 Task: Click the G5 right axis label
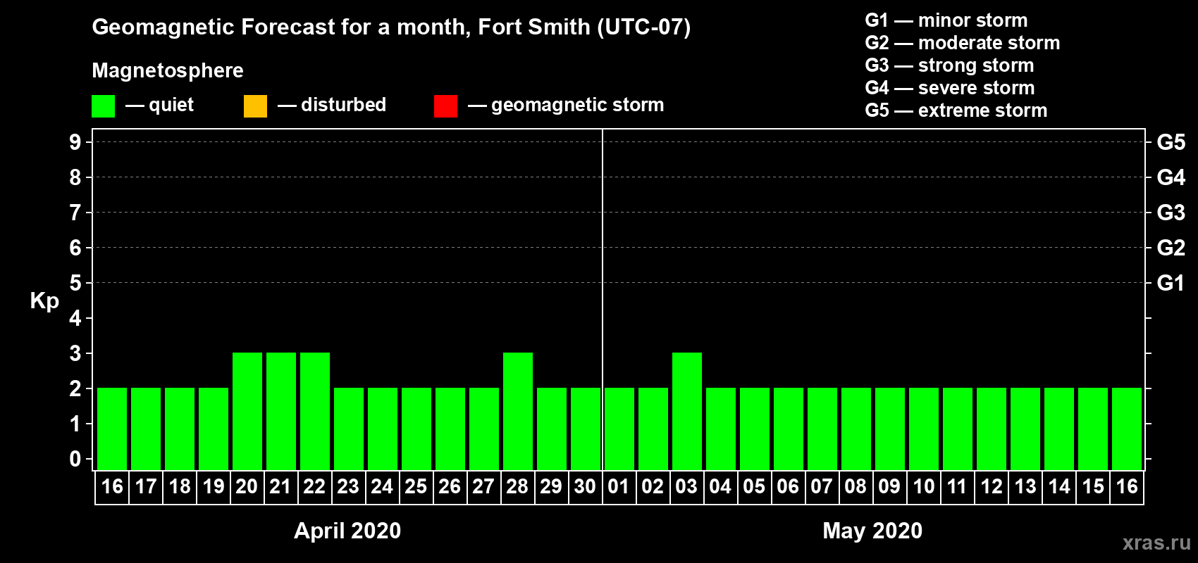1171,142
